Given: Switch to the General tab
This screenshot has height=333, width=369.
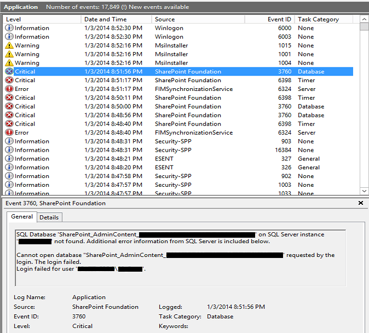Looking at the screenshot, I should 22,217.
